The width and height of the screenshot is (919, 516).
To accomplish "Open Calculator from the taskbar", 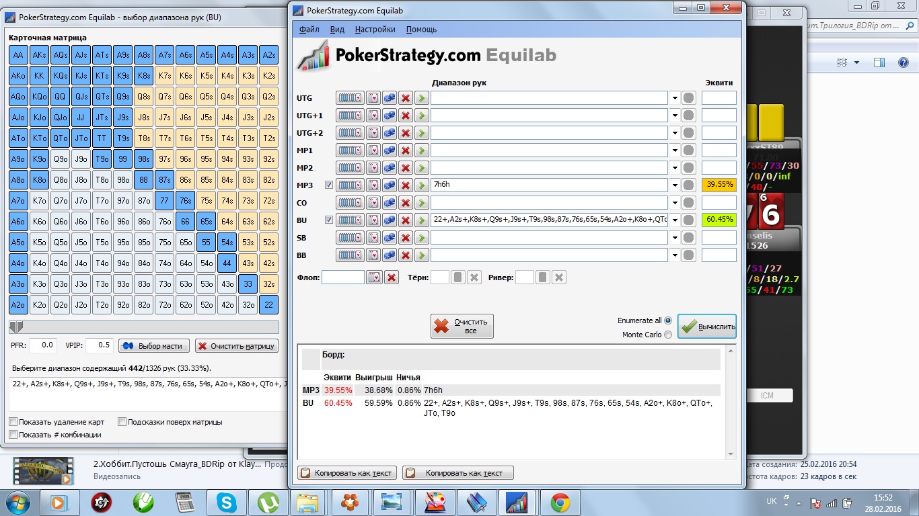I will point(184,502).
